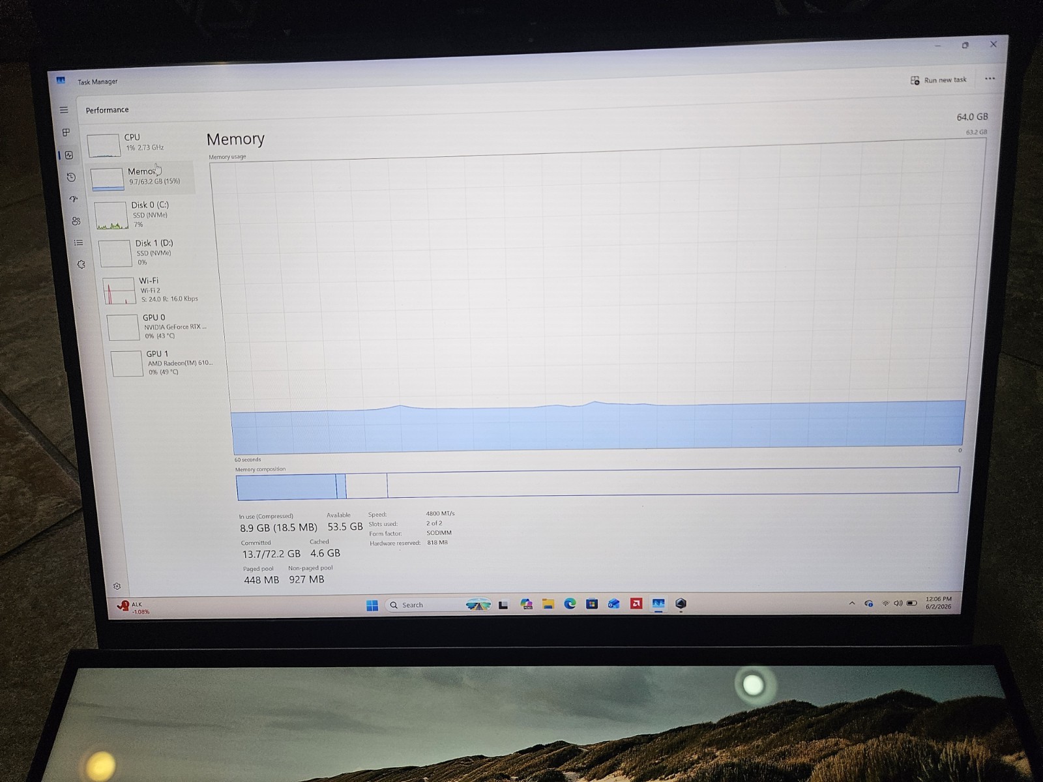Open the hamburger navigation menu
The image size is (1043, 782).
[64, 110]
